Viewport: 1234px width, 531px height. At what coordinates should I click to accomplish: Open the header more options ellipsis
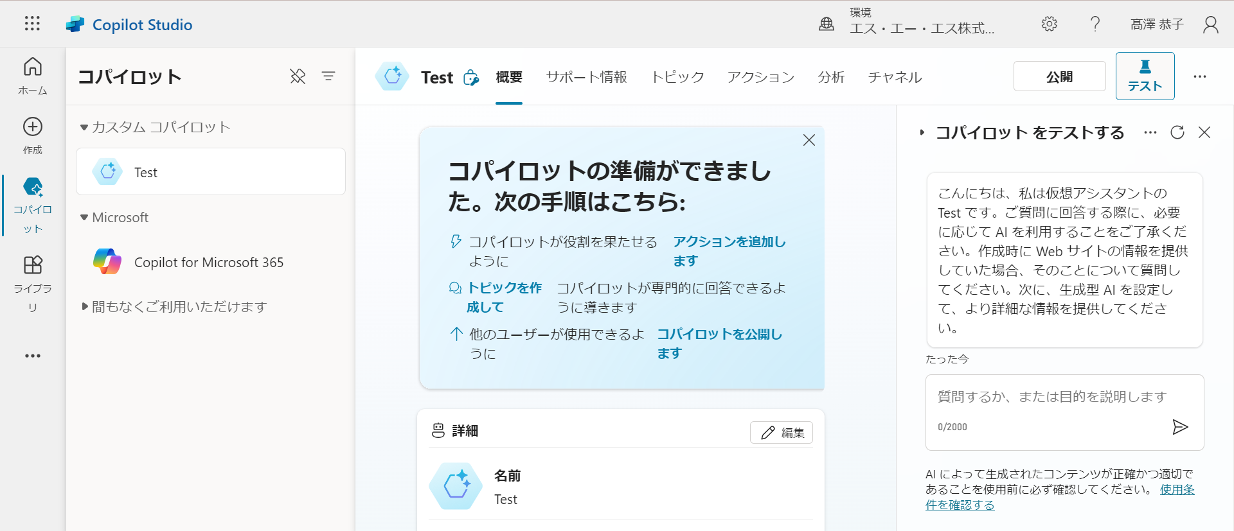coord(1200,76)
